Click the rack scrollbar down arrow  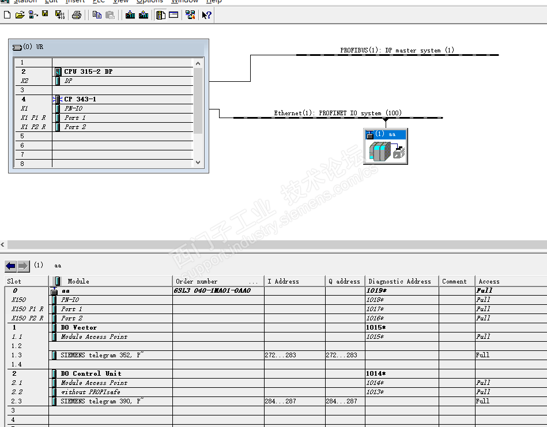coord(198,163)
